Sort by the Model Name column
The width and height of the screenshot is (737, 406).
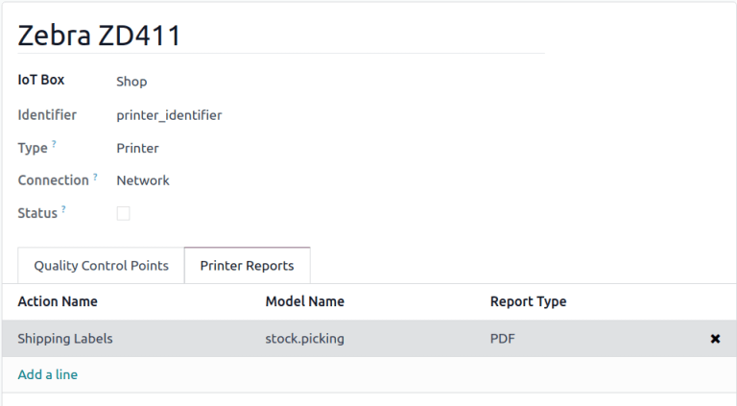click(x=304, y=301)
